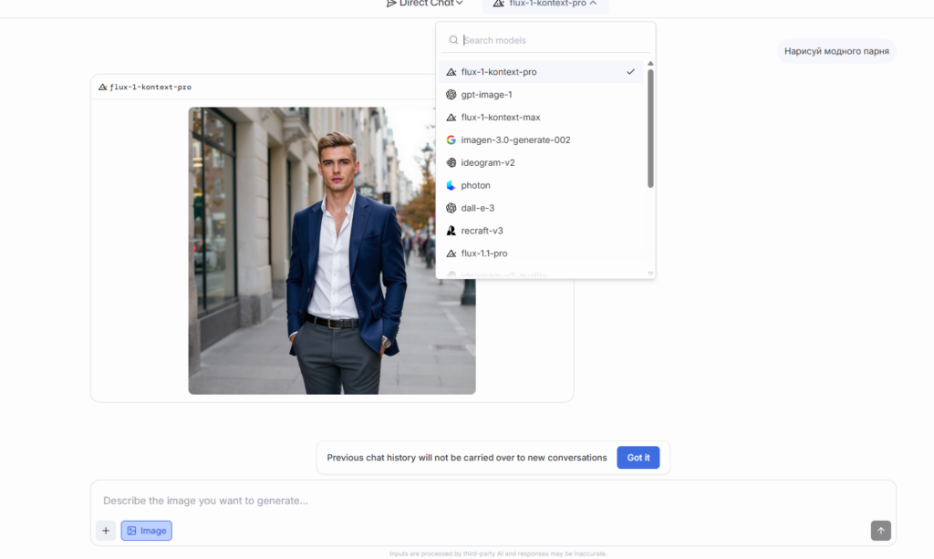This screenshot has width=934, height=559.
Task: Click the triangle icon in the top model selector
Action: [x=499, y=3]
